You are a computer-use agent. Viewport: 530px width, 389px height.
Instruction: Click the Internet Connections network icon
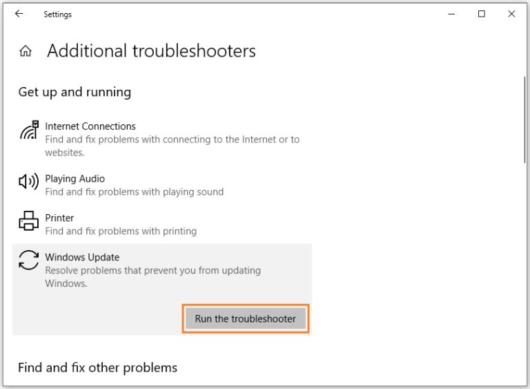(28, 130)
